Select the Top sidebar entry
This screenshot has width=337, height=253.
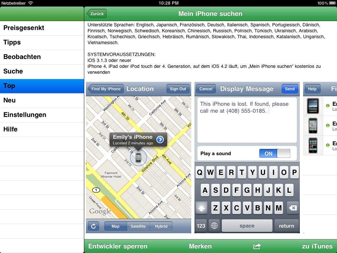click(x=42, y=86)
